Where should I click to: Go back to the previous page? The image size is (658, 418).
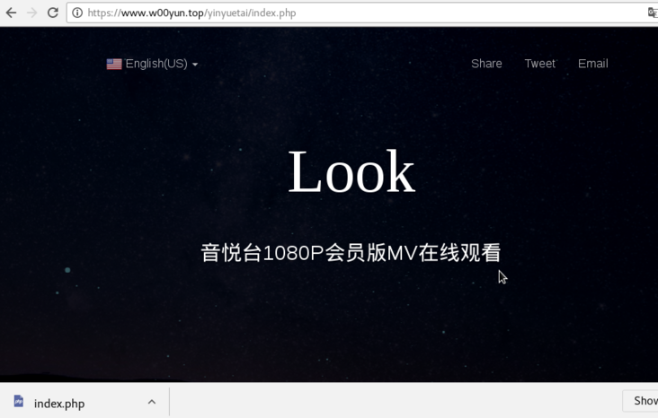[11, 13]
